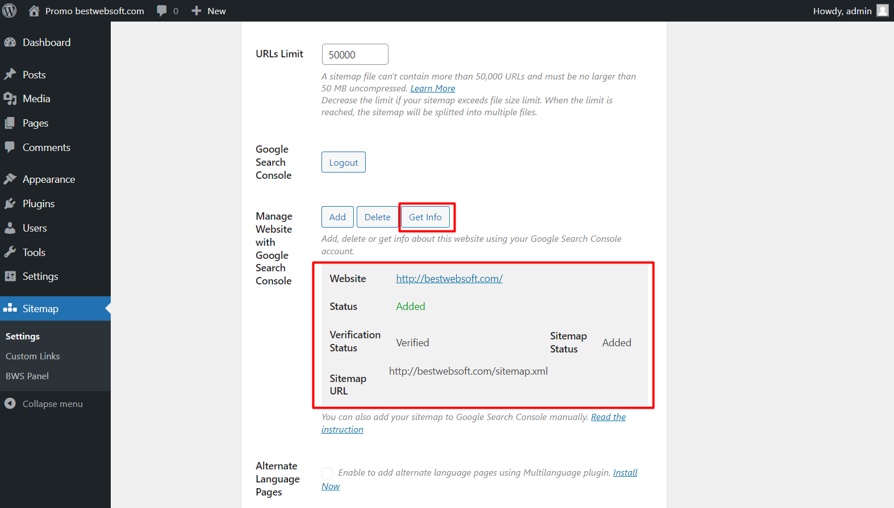Click the Dashboard gauge icon
Viewport: 894px width, 508px height.
click(x=10, y=43)
